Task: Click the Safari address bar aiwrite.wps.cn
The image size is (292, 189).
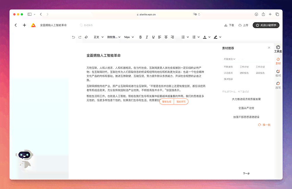Action: click(146, 14)
